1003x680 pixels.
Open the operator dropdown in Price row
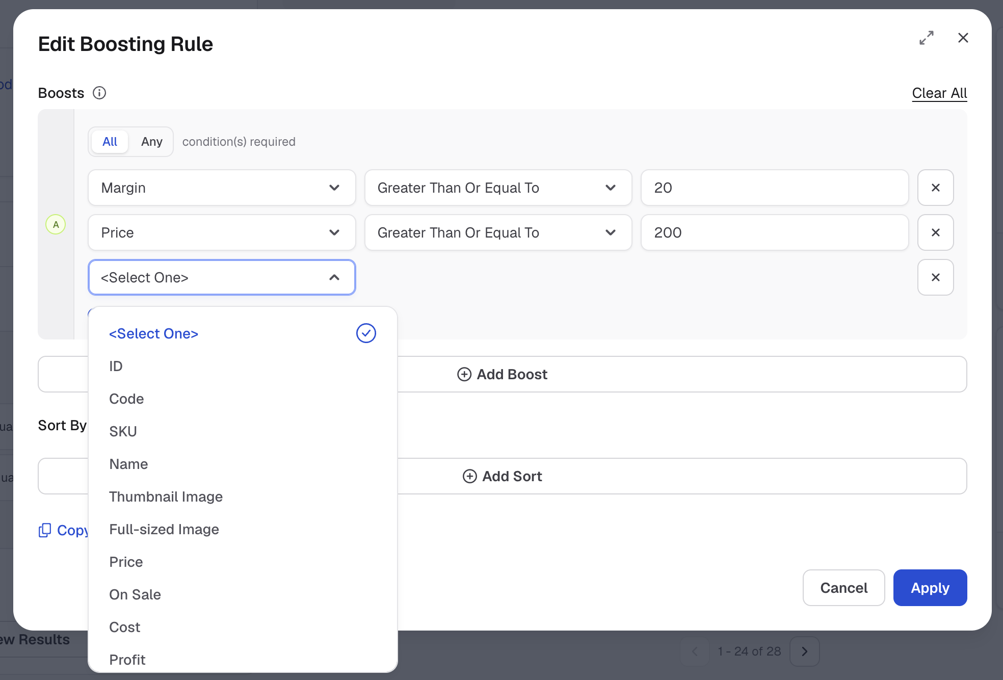pos(498,232)
